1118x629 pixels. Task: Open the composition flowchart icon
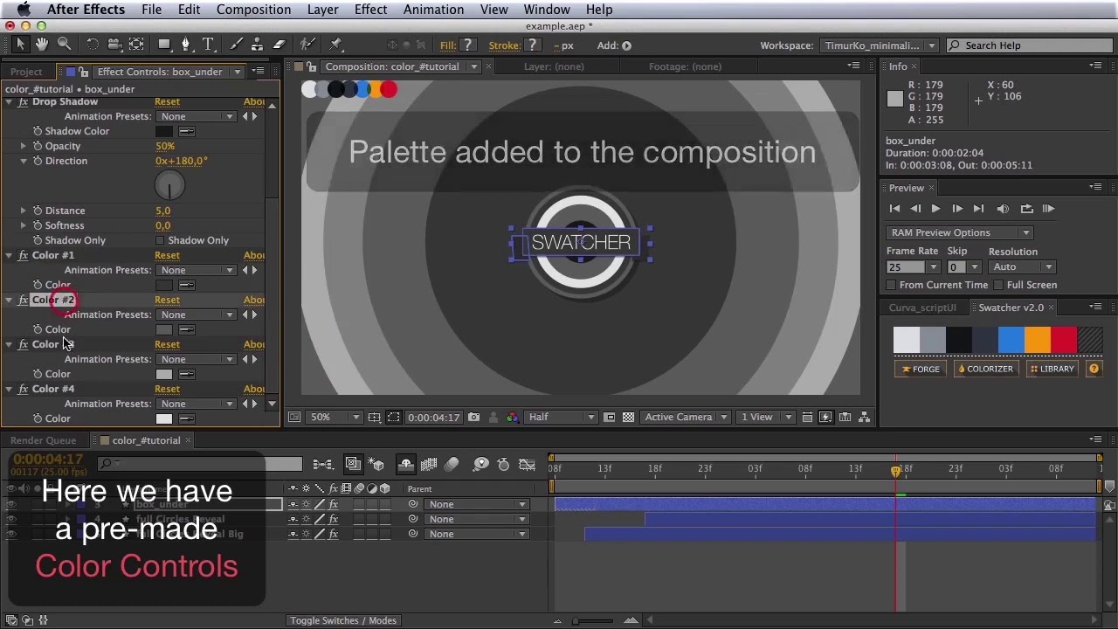click(864, 418)
